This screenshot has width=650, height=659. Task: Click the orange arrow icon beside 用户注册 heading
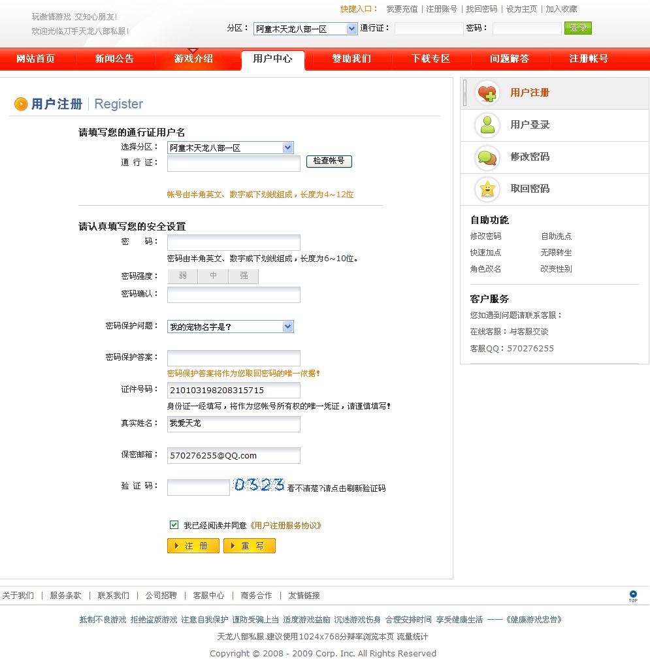tap(21, 104)
